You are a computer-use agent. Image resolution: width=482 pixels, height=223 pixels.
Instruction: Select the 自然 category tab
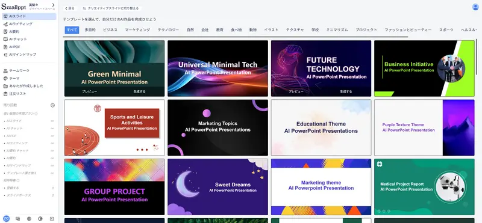(190, 30)
